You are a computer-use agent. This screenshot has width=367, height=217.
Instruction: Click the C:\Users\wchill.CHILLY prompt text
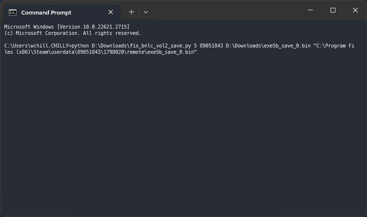pyautogui.click(x=37, y=46)
